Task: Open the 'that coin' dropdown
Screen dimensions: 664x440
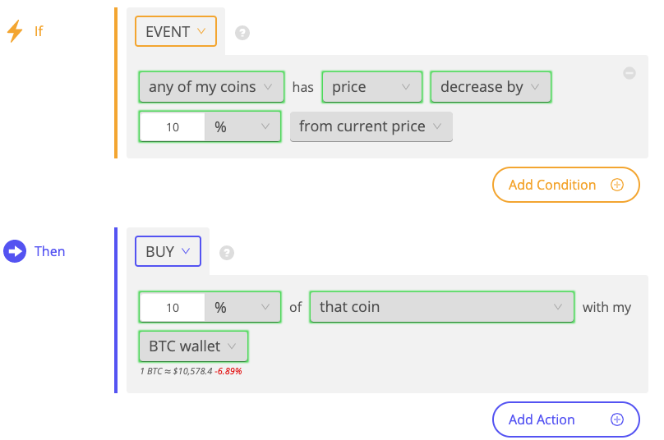Action: pyautogui.click(x=441, y=307)
